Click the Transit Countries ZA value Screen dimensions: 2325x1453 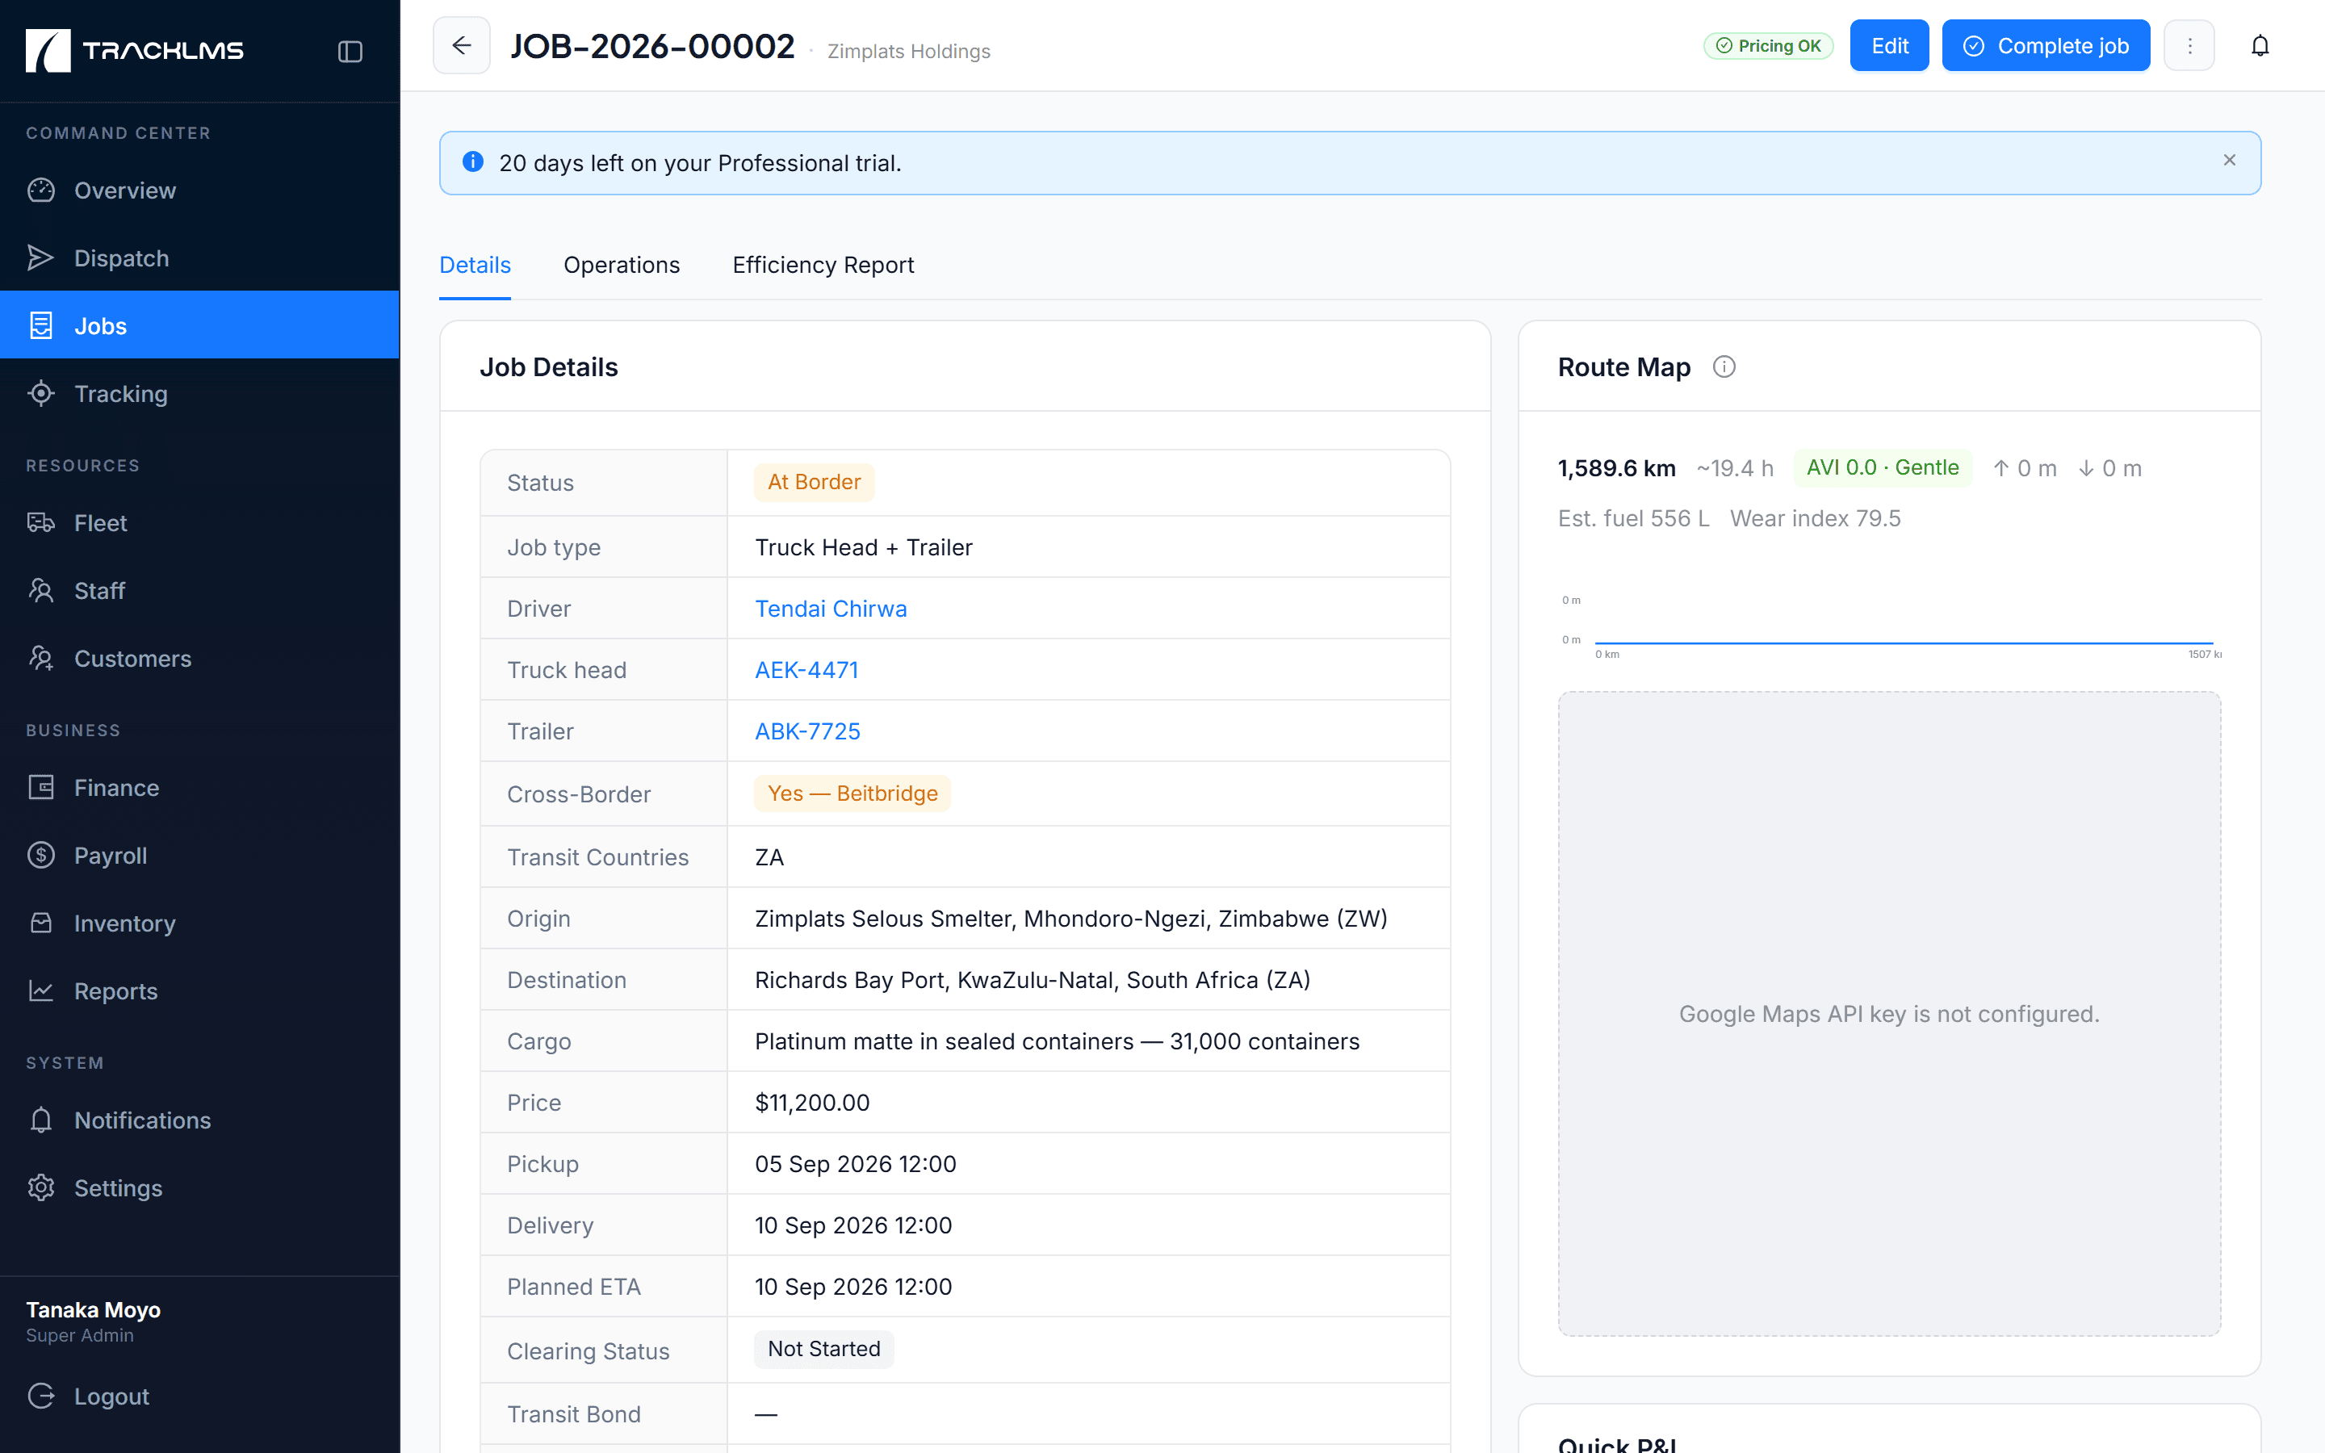click(769, 857)
